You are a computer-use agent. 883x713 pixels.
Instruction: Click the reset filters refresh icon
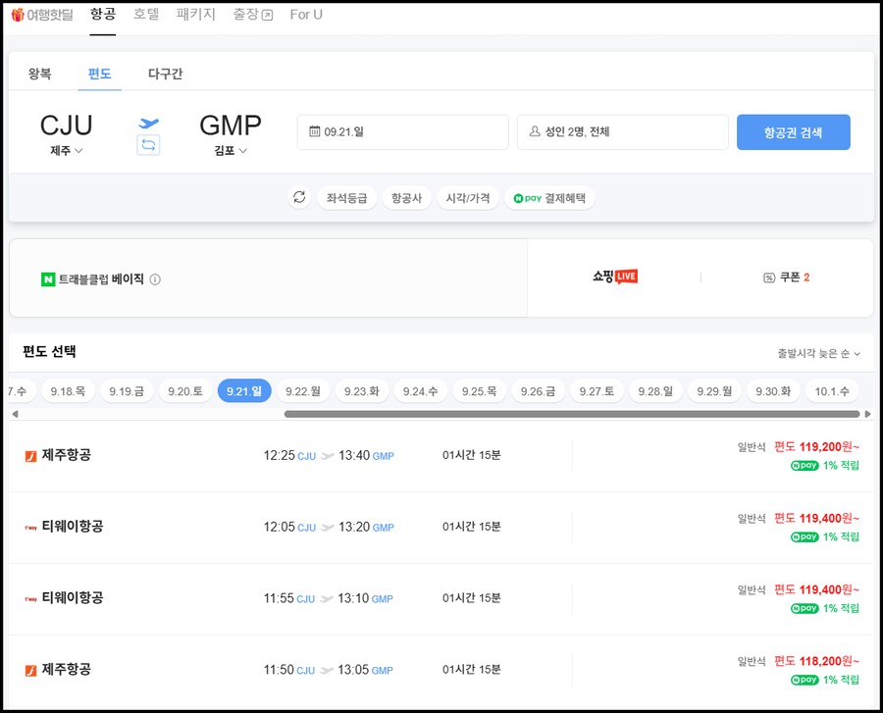(x=299, y=198)
